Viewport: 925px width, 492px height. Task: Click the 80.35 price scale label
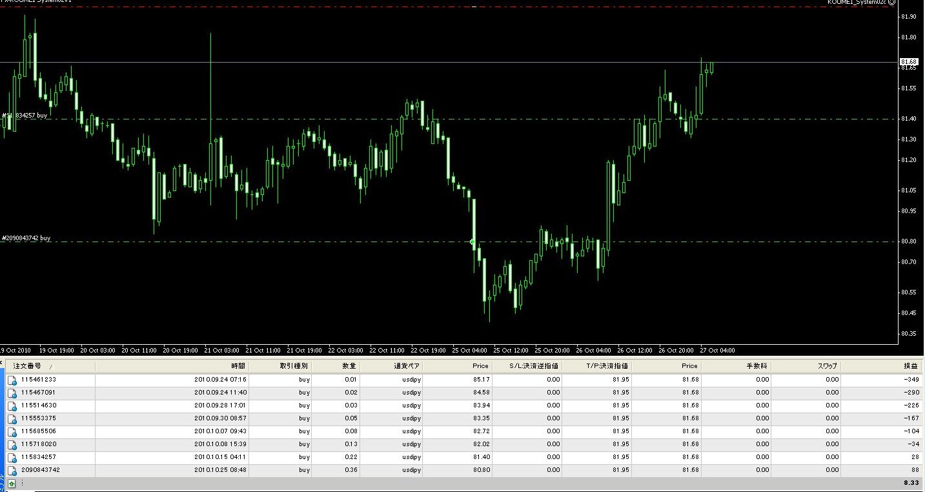(908, 334)
